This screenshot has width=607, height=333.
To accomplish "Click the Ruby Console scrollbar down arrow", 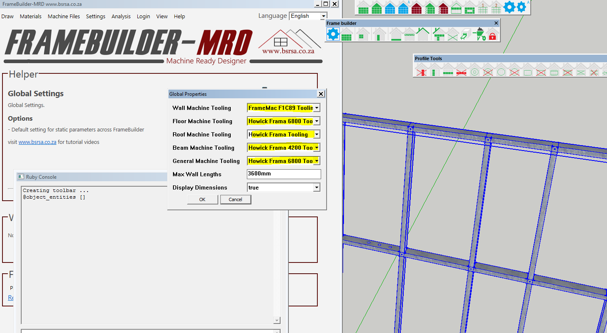I will tap(277, 321).
